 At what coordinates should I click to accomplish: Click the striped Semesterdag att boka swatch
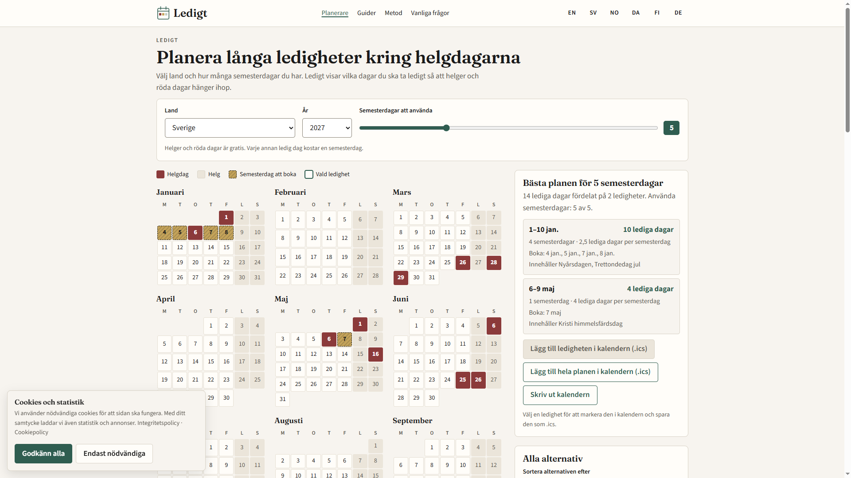[x=233, y=174]
